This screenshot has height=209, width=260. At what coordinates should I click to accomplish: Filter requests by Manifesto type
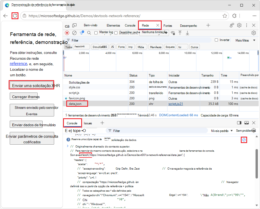click(156, 47)
